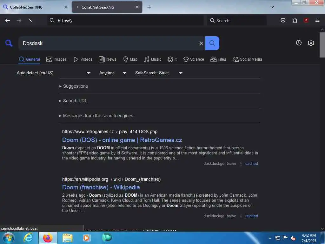Switch to first CollabNet SearXNG tab

(x=35, y=7)
